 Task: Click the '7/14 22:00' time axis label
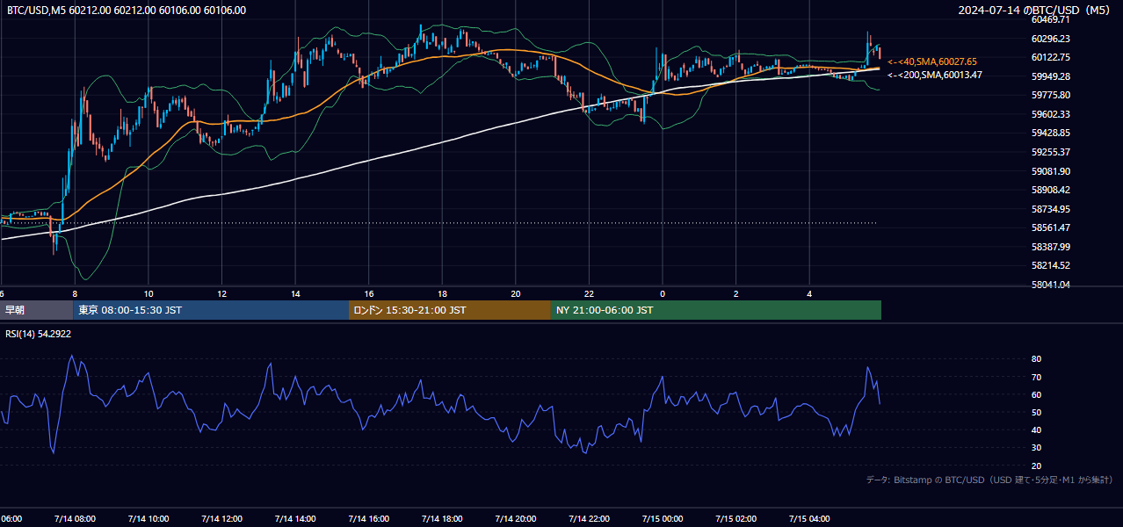(589, 518)
